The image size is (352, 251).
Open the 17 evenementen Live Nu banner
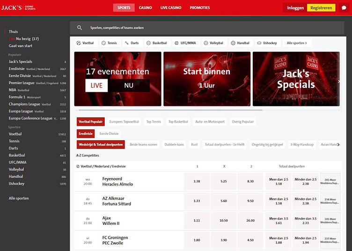(117, 79)
